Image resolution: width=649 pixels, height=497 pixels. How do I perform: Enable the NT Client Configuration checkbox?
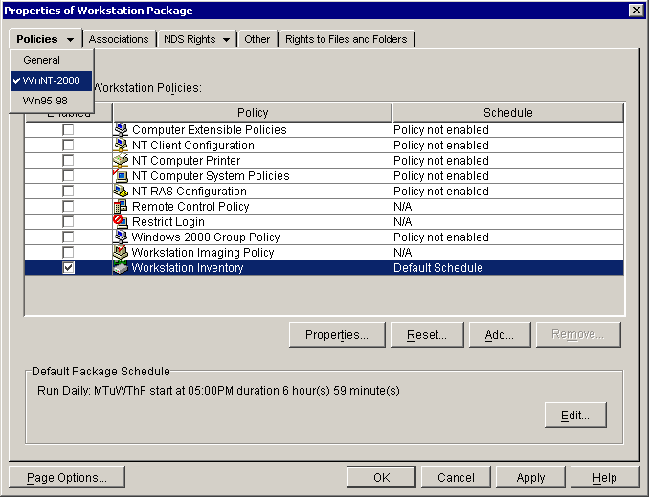pos(68,145)
